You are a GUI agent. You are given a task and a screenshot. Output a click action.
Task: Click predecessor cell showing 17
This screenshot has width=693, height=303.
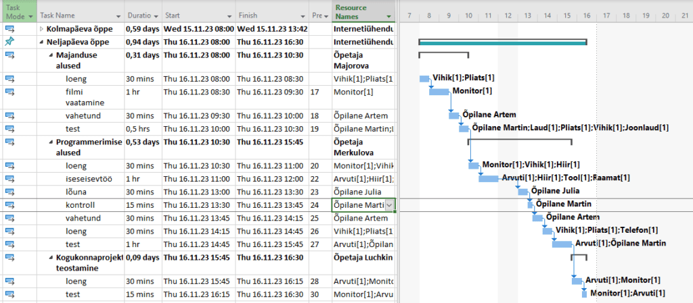point(321,97)
